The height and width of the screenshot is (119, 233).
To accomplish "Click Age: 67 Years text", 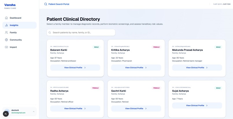I will tap(56, 58).
